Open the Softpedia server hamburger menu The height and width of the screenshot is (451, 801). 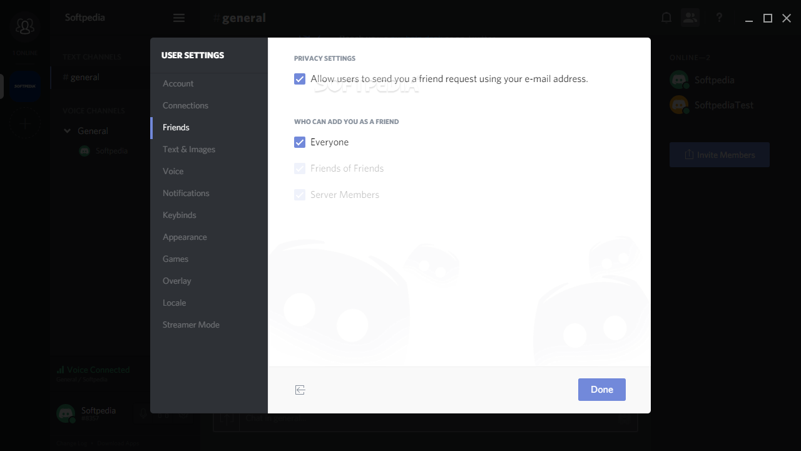point(179,18)
